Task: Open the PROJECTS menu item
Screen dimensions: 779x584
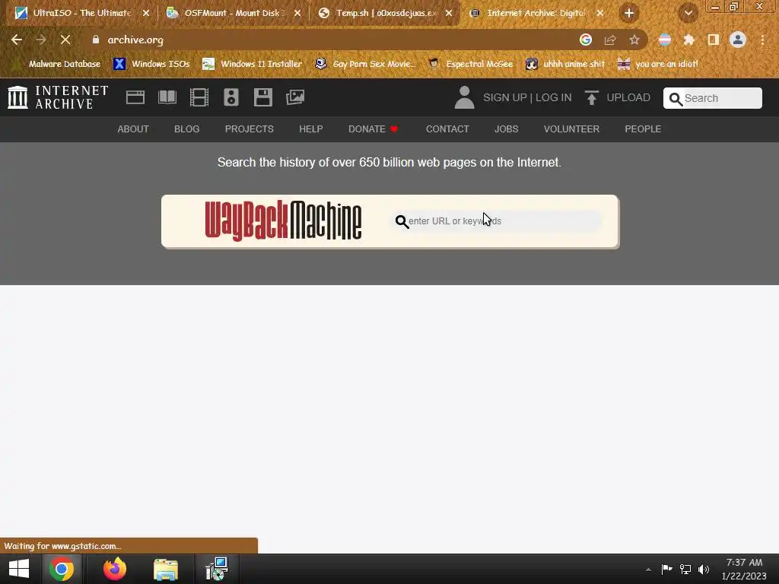Action: click(x=250, y=129)
